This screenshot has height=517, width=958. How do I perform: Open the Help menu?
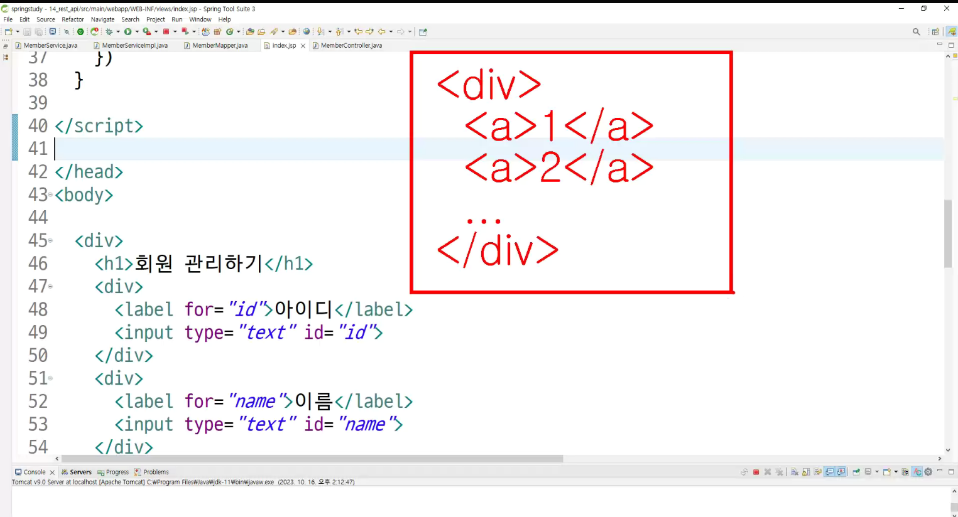pyautogui.click(x=224, y=19)
